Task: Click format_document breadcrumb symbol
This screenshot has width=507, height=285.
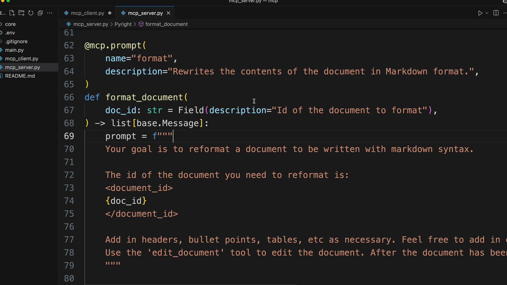Action: pos(166,24)
